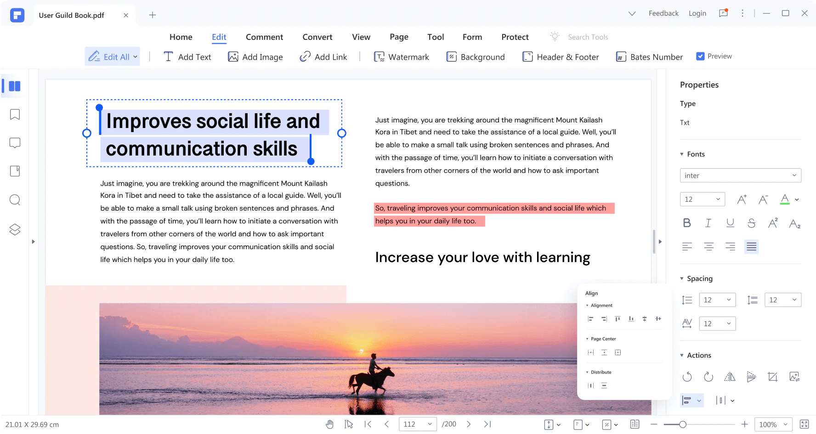
Task: Open the Protect menu
Action: tap(515, 37)
